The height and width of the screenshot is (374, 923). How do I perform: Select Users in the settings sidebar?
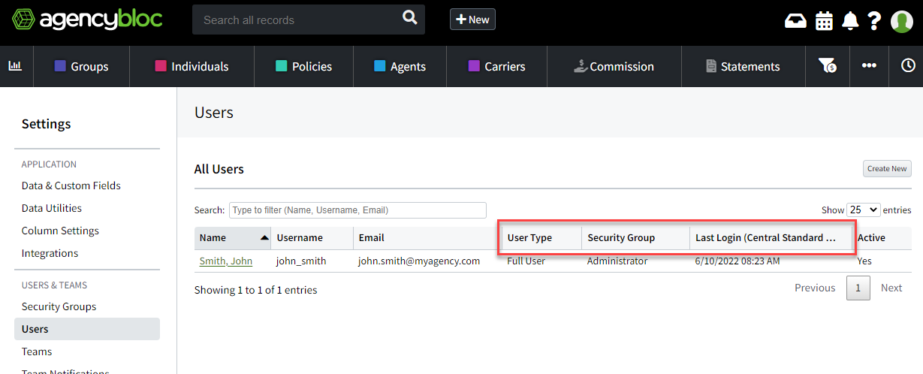(x=87, y=329)
